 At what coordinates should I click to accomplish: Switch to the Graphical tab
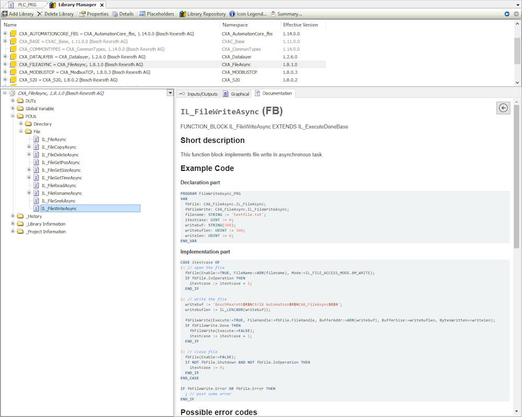(236, 94)
